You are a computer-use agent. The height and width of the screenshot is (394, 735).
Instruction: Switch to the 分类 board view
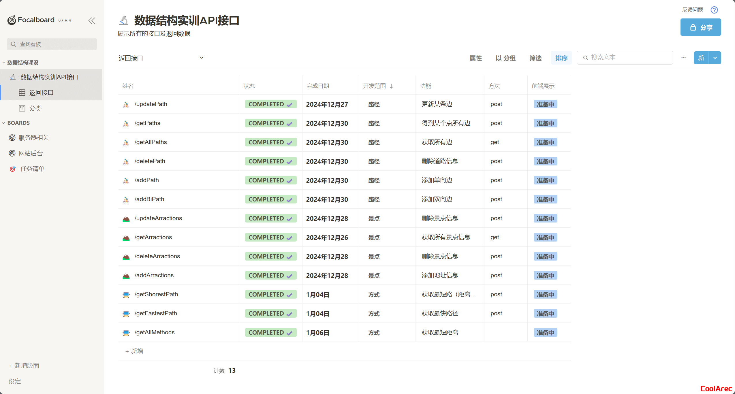[35, 108]
